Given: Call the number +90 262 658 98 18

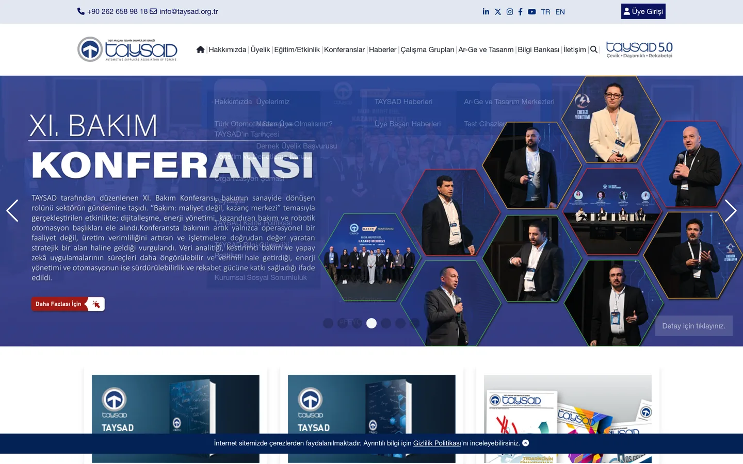Looking at the screenshot, I should click(x=118, y=11).
